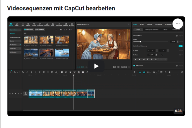This screenshot has width=192, height=128.
Task: Select the Text tool icon
Action: [x=22, y=24]
